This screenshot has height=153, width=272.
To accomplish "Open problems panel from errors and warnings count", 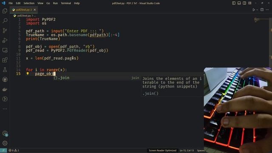I will click(14, 150).
